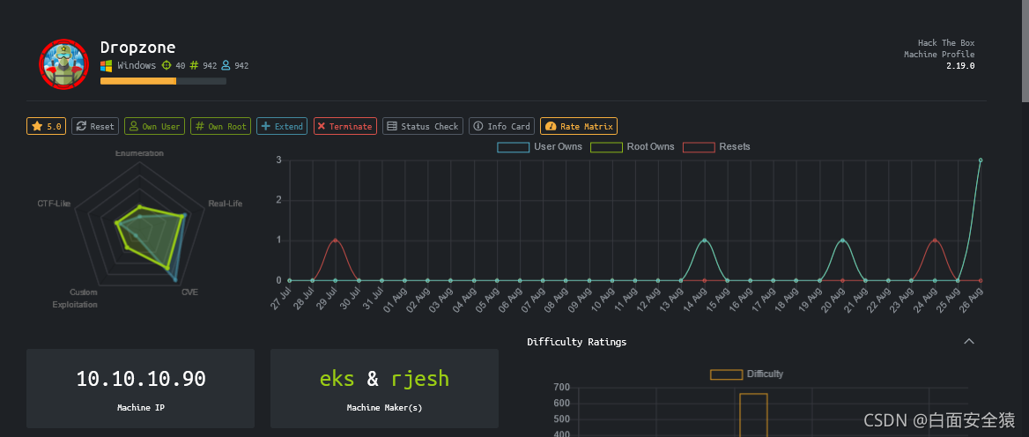Click the Windows OS logo icon
Viewport: 1029px width, 437px height.
pyautogui.click(x=107, y=65)
